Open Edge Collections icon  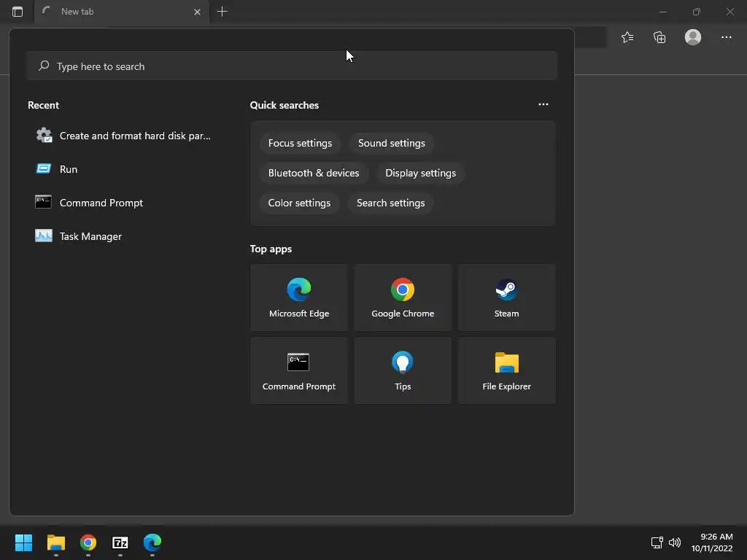[659, 37]
